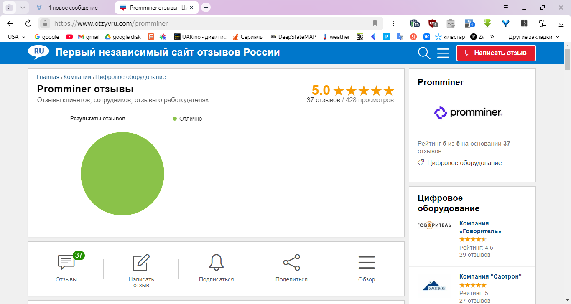Viewport: 571px width, 304px height.
Task: Switch to the '1 новое сообщение' tab
Action: point(72,8)
